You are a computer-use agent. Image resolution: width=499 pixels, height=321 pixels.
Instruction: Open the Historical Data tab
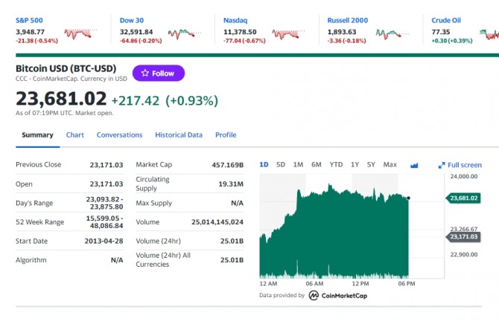click(179, 135)
